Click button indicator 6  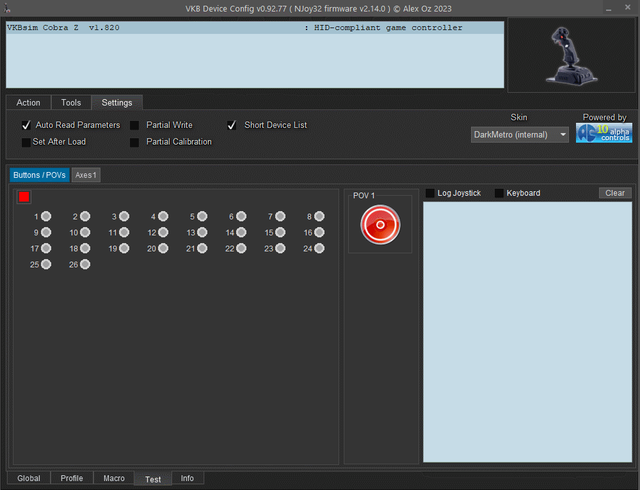pyautogui.click(x=241, y=216)
